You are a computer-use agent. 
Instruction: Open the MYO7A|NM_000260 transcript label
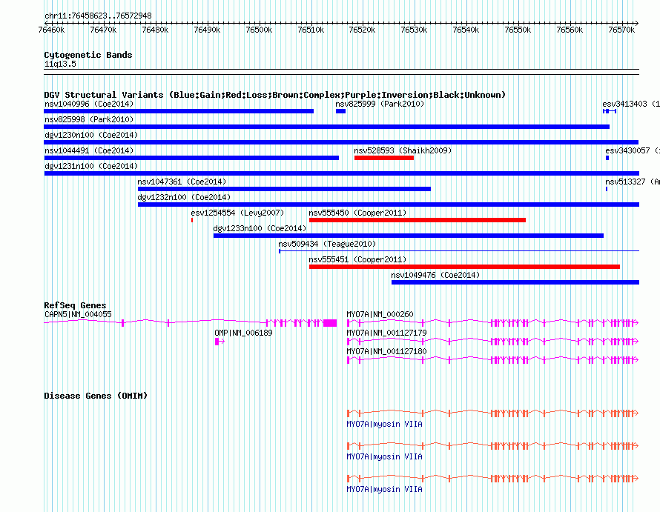[x=380, y=314]
